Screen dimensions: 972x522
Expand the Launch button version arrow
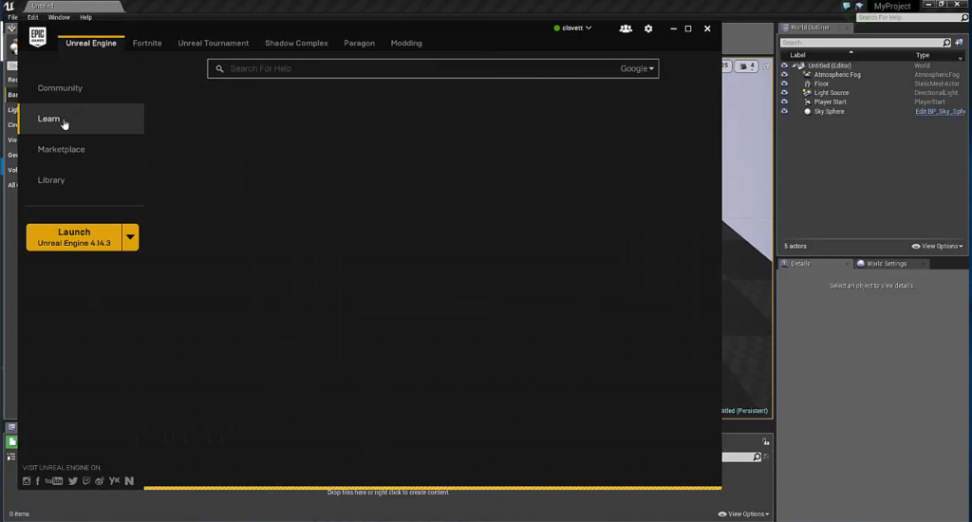[131, 237]
